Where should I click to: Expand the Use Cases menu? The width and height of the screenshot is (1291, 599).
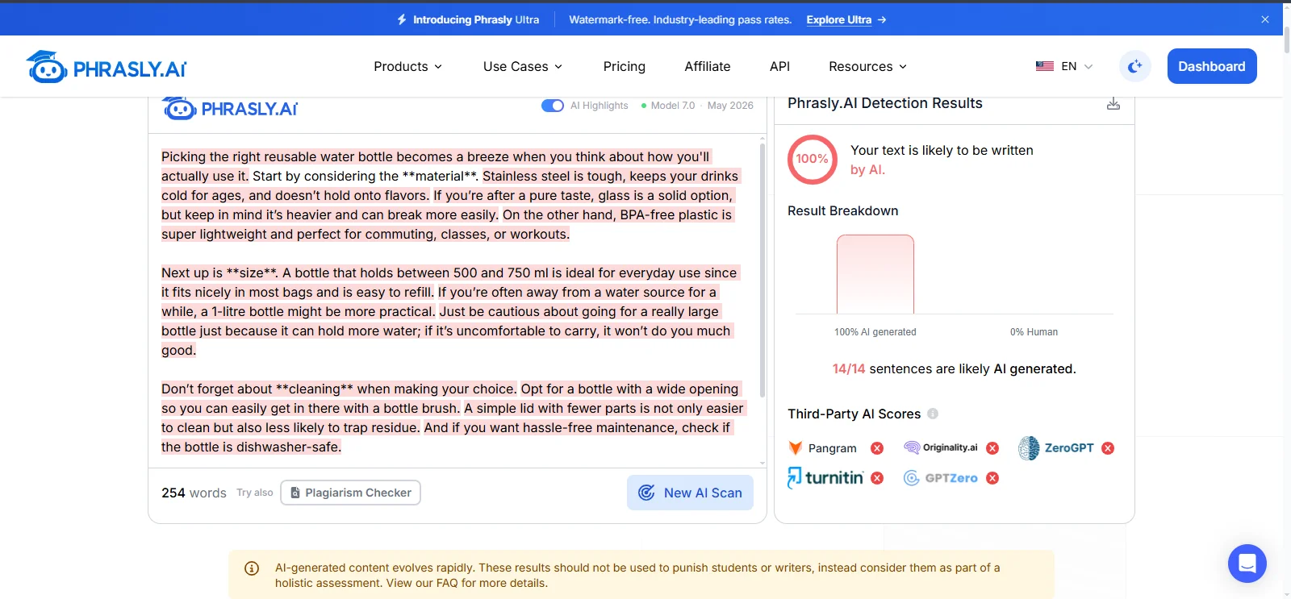coord(523,67)
